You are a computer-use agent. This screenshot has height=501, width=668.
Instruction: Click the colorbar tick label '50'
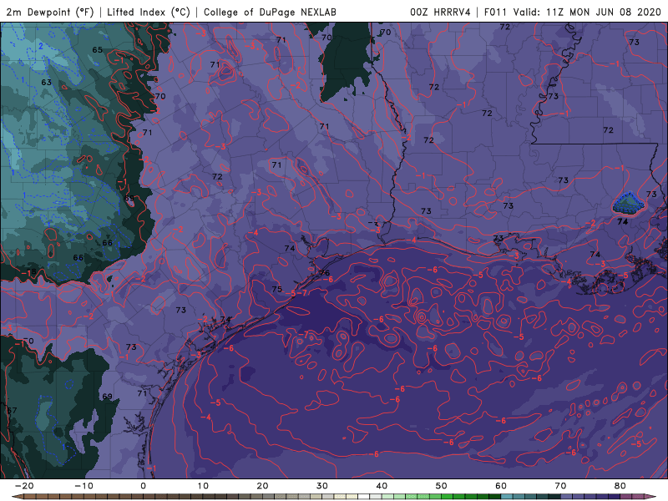coord(442,486)
